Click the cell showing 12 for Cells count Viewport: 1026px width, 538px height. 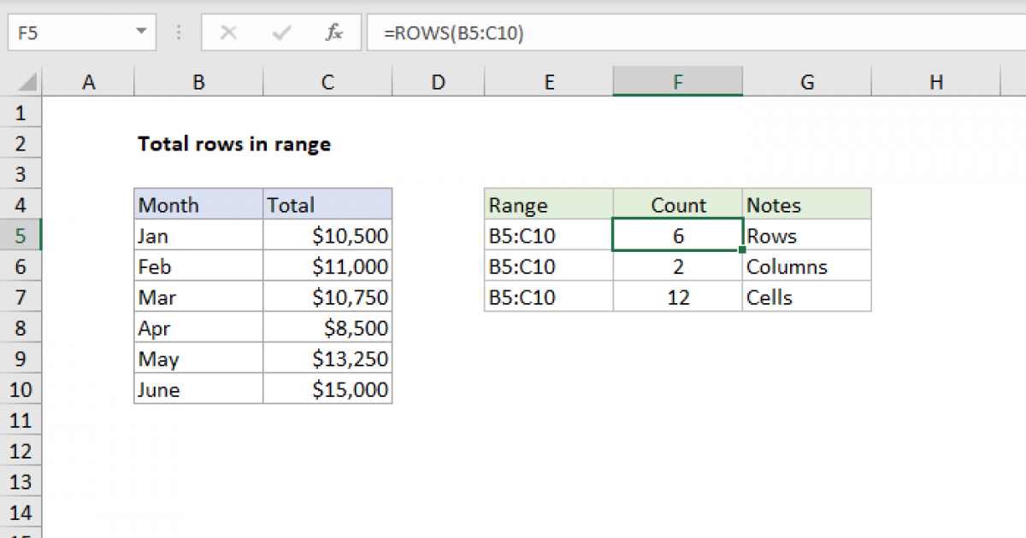point(678,296)
